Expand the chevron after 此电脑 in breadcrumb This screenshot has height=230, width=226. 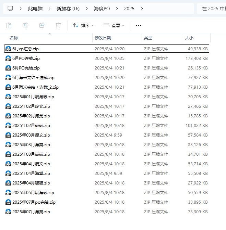pos(49,9)
